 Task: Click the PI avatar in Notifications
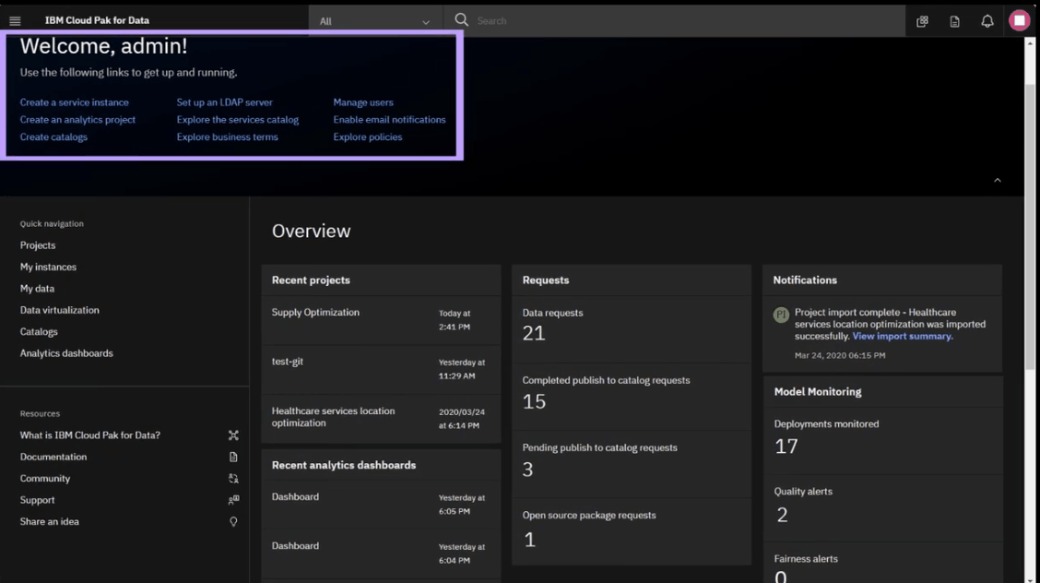[781, 315]
